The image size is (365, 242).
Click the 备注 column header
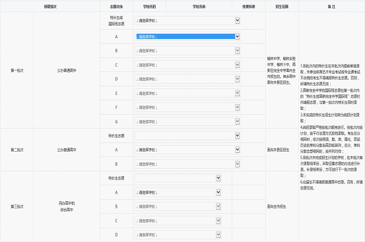pyautogui.click(x=331, y=7)
